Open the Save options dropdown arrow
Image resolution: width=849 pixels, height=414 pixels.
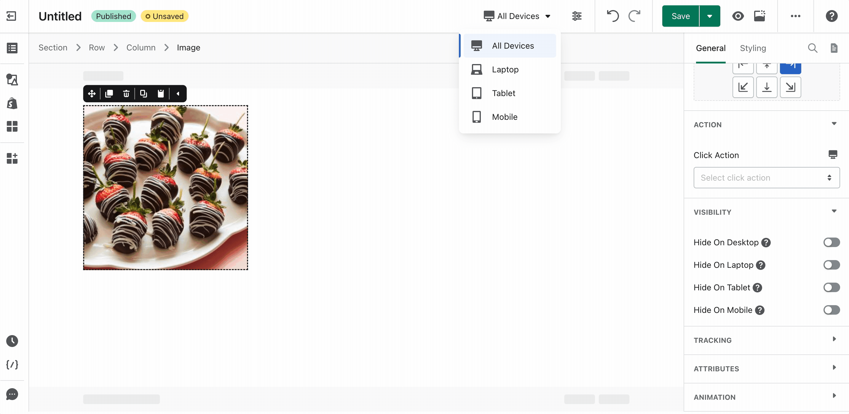[x=710, y=16]
